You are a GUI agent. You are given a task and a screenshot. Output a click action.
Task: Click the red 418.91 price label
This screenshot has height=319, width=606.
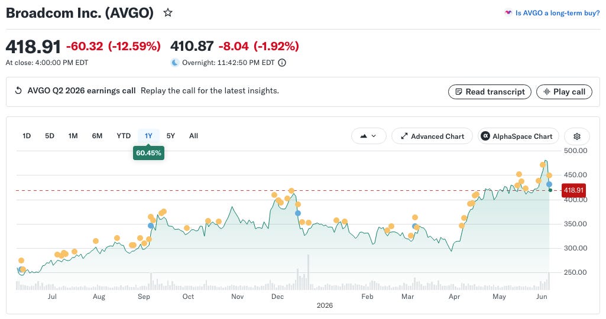[x=573, y=190]
